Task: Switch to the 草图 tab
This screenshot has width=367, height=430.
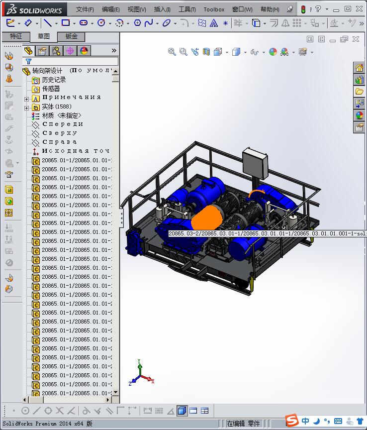Action: coord(44,36)
